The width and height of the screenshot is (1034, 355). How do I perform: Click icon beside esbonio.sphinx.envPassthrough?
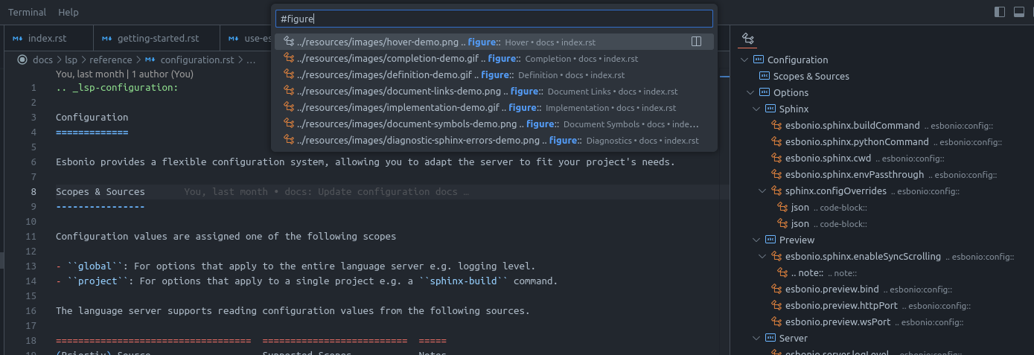pos(777,174)
